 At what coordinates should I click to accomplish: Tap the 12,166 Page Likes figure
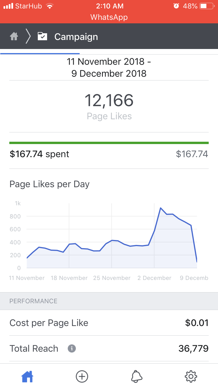(109, 101)
